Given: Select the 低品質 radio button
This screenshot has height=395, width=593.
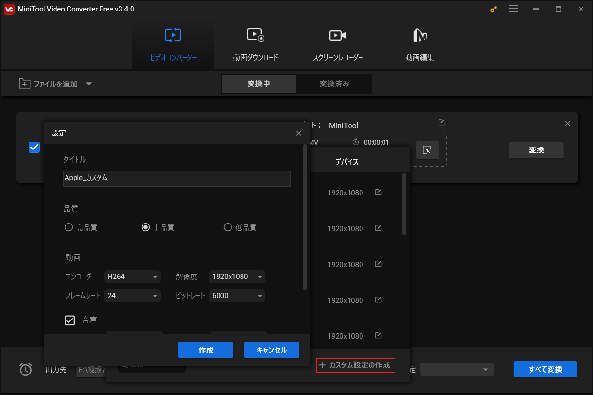Looking at the screenshot, I should point(228,227).
